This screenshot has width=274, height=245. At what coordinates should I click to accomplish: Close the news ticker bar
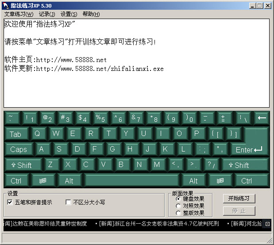(267, 224)
